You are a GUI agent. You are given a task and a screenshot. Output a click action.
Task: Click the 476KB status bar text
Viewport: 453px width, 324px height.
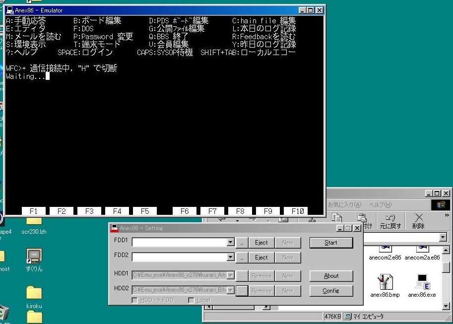tap(332, 317)
